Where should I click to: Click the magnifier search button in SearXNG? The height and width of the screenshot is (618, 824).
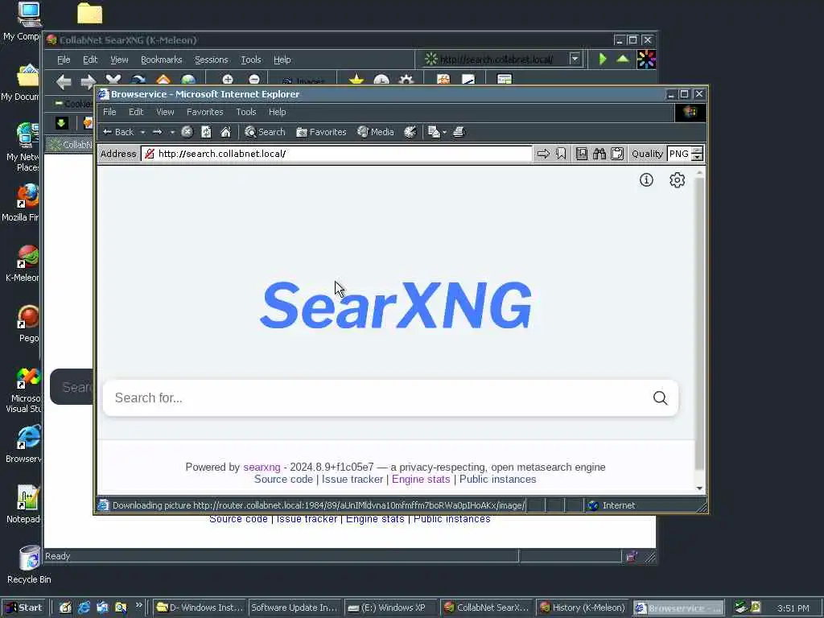(x=661, y=398)
